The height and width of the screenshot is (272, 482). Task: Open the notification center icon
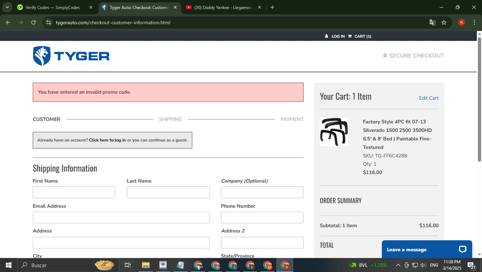[472, 266]
